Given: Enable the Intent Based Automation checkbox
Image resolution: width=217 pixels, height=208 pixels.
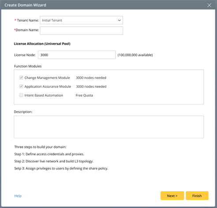Looking at the screenshot, I should tap(21, 95).
